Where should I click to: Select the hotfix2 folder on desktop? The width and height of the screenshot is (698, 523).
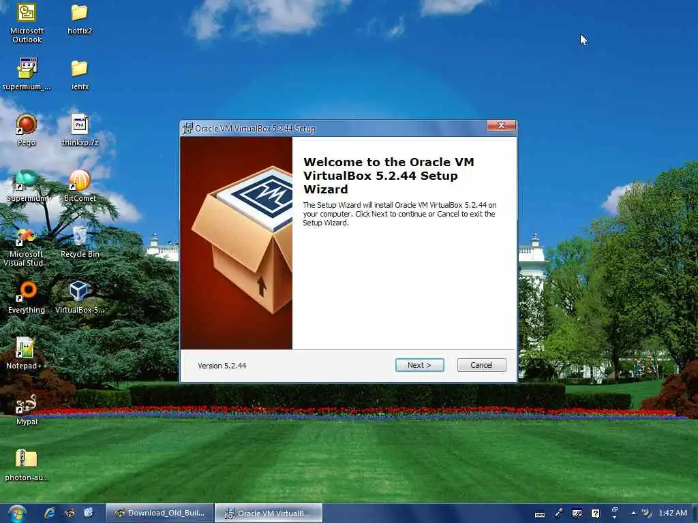coord(80,19)
